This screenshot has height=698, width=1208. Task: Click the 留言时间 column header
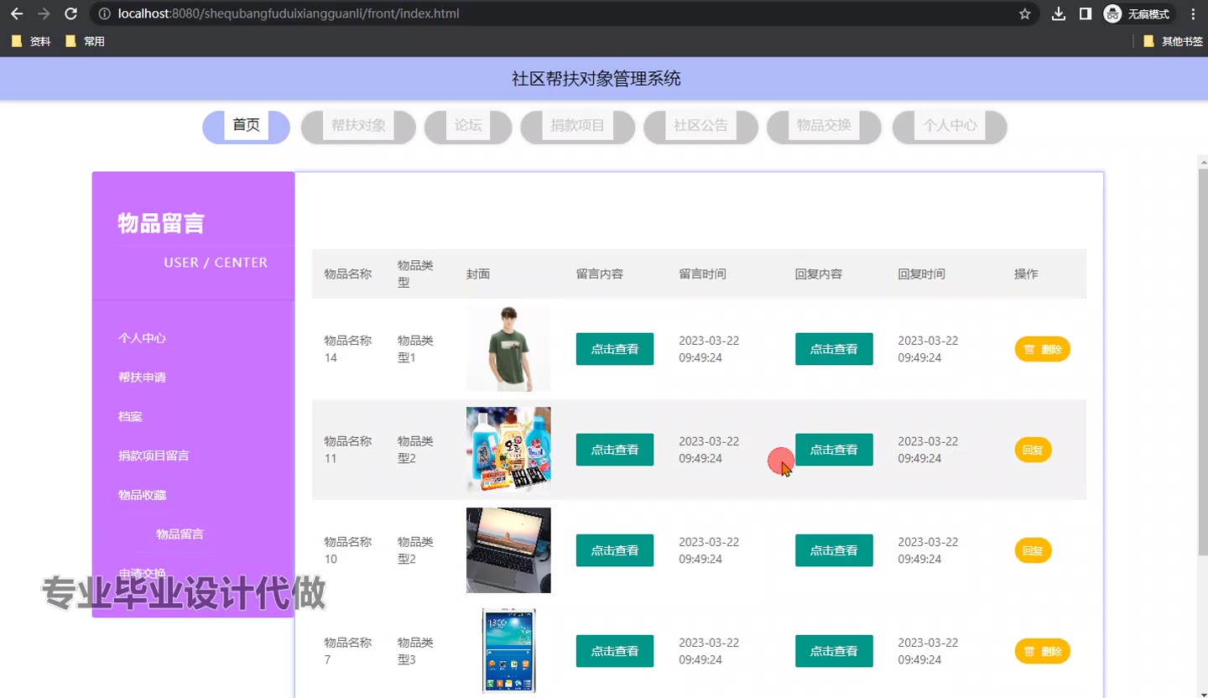coord(703,273)
